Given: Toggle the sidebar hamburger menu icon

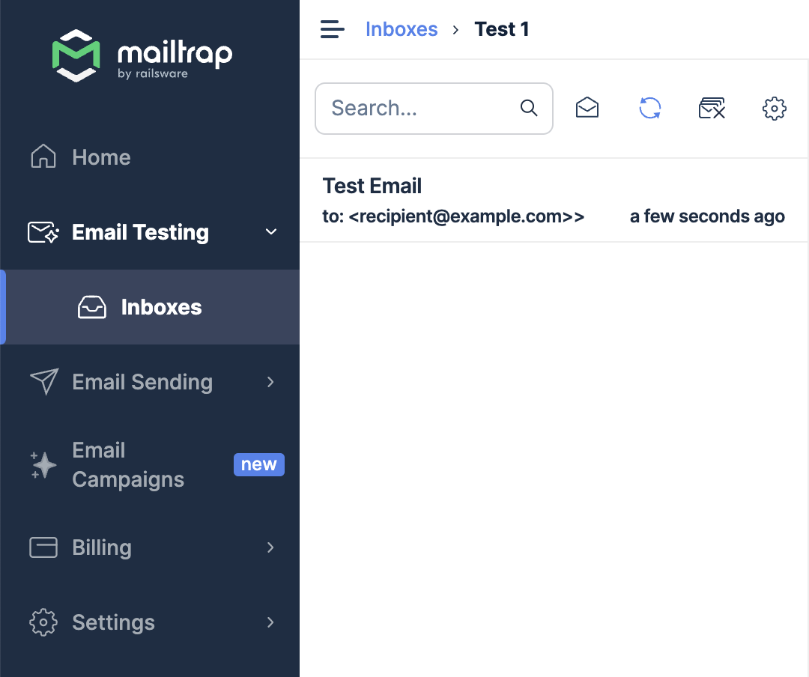Looking at the screenshot, I should point(332,29).
